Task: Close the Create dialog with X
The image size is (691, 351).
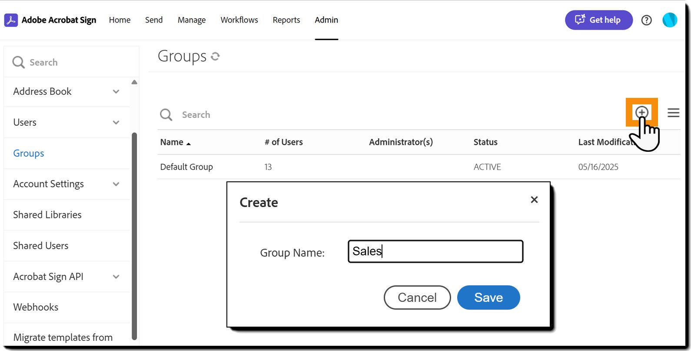Action: pyautogui.click(x=534, y=200)
